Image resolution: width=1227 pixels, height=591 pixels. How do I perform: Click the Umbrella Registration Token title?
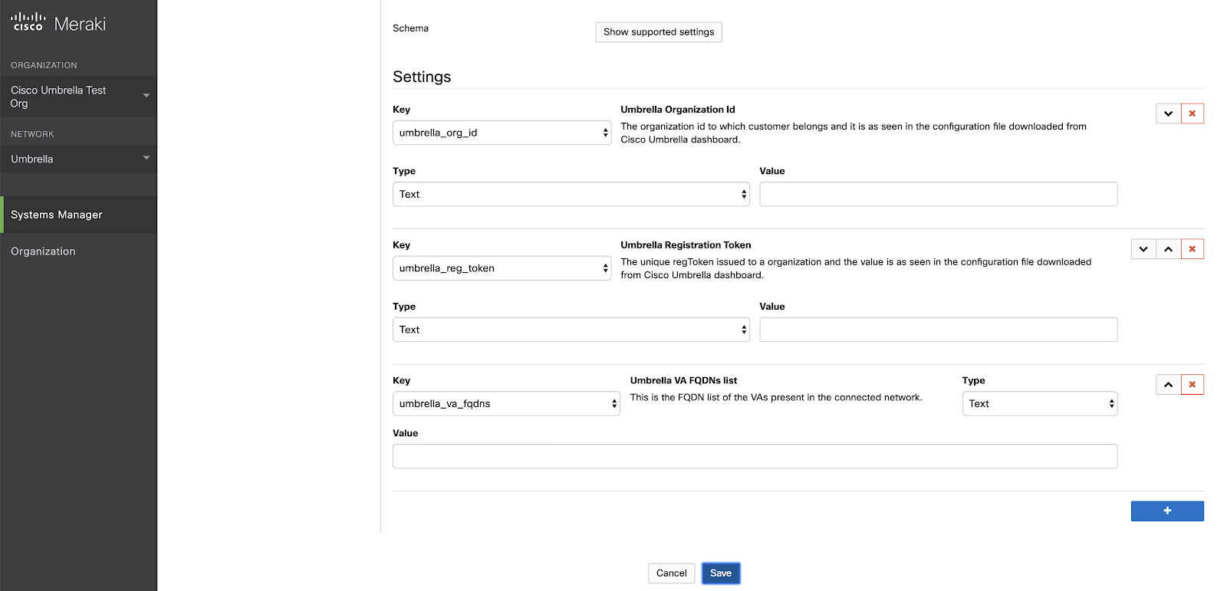tap(686, 245)
